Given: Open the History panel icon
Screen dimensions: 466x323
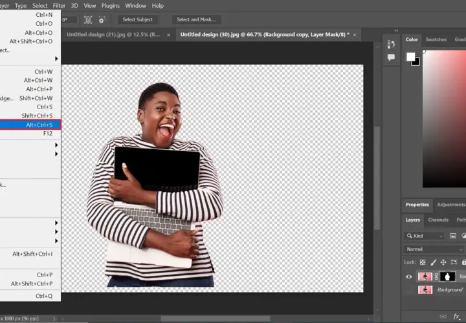Looking at the screenshot, I should [391, 45].
